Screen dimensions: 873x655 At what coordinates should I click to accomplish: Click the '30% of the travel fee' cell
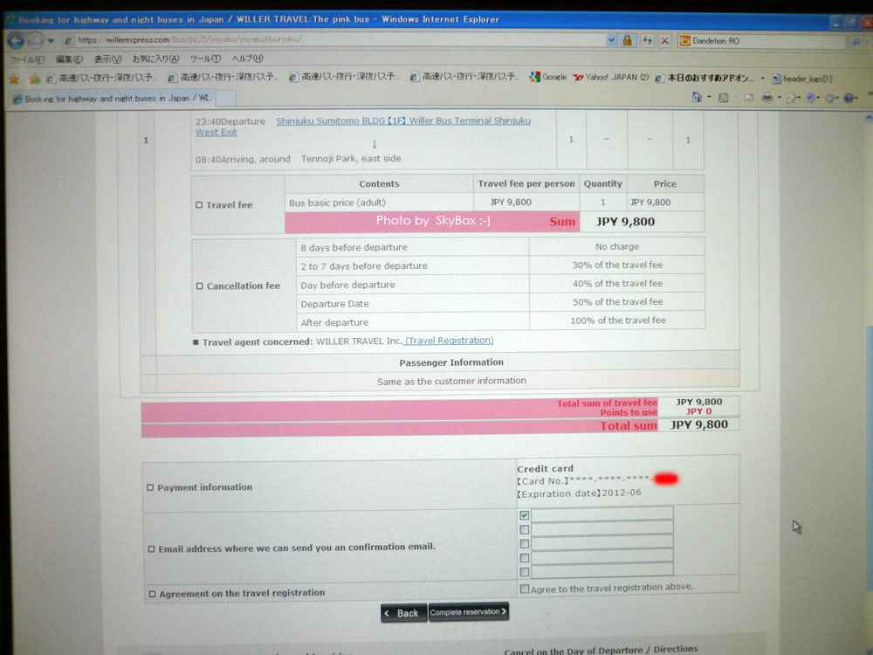[617, 265]
